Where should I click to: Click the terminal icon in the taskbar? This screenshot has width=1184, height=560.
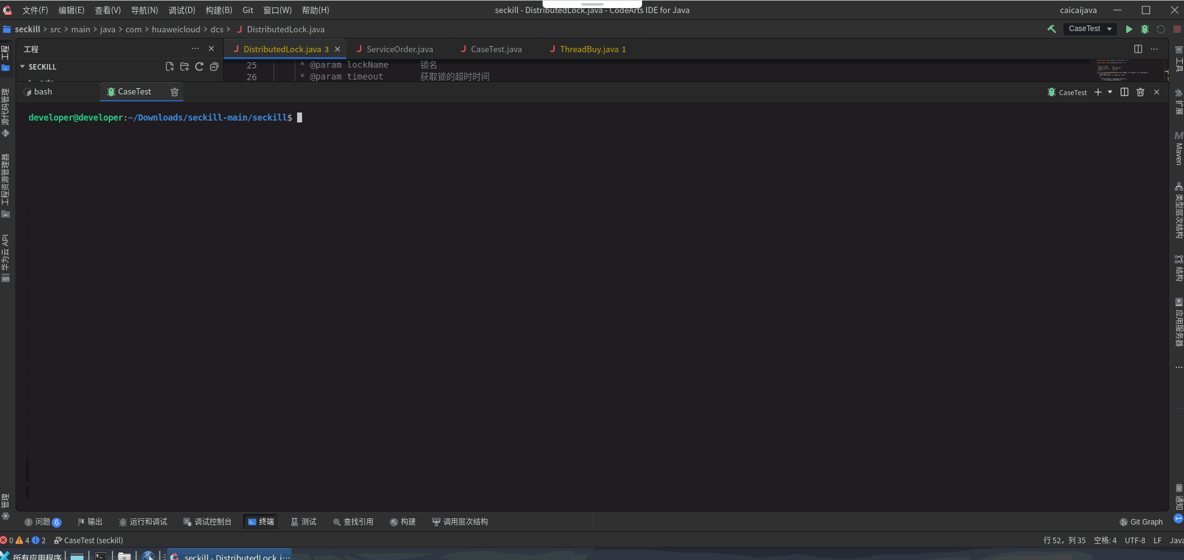click(101, 556)
